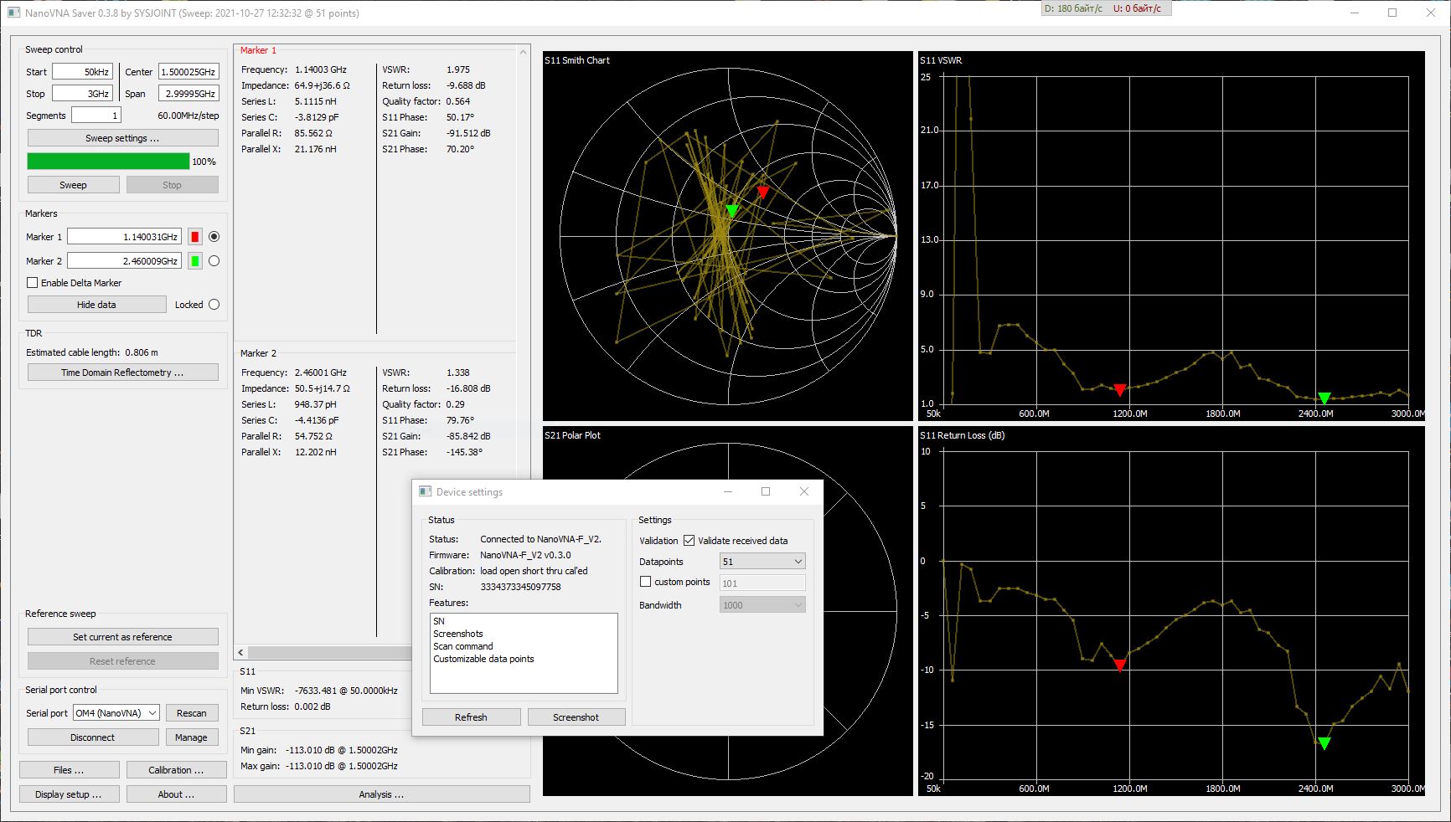This screenshot has height=822, width=1451.
Task: Open the Bandwidth dropdown
Action: (762, 605)
